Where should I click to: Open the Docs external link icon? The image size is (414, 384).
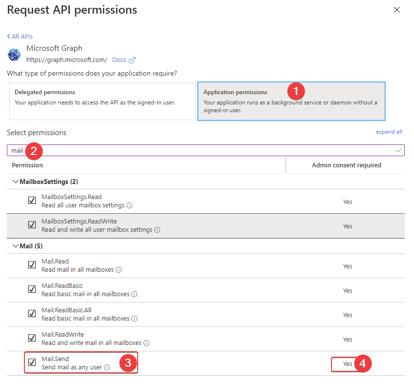132,60
